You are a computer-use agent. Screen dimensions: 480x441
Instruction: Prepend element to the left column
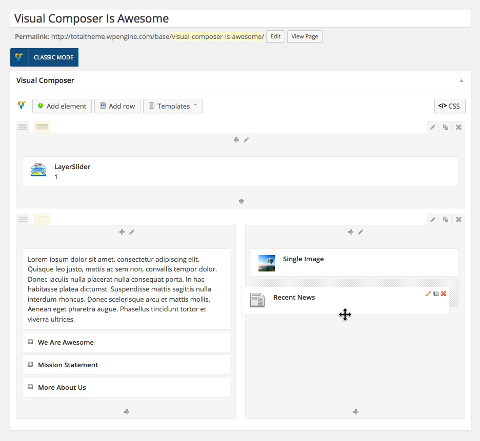[x=122, y=232]
